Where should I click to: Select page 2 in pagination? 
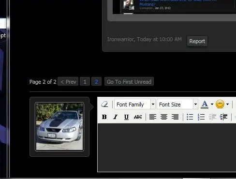point(96,82)
